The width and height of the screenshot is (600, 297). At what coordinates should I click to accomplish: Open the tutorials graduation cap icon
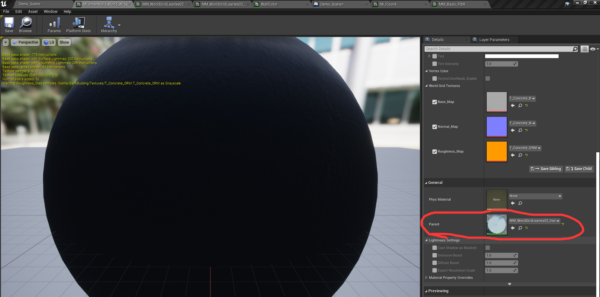tap(567, 4)
